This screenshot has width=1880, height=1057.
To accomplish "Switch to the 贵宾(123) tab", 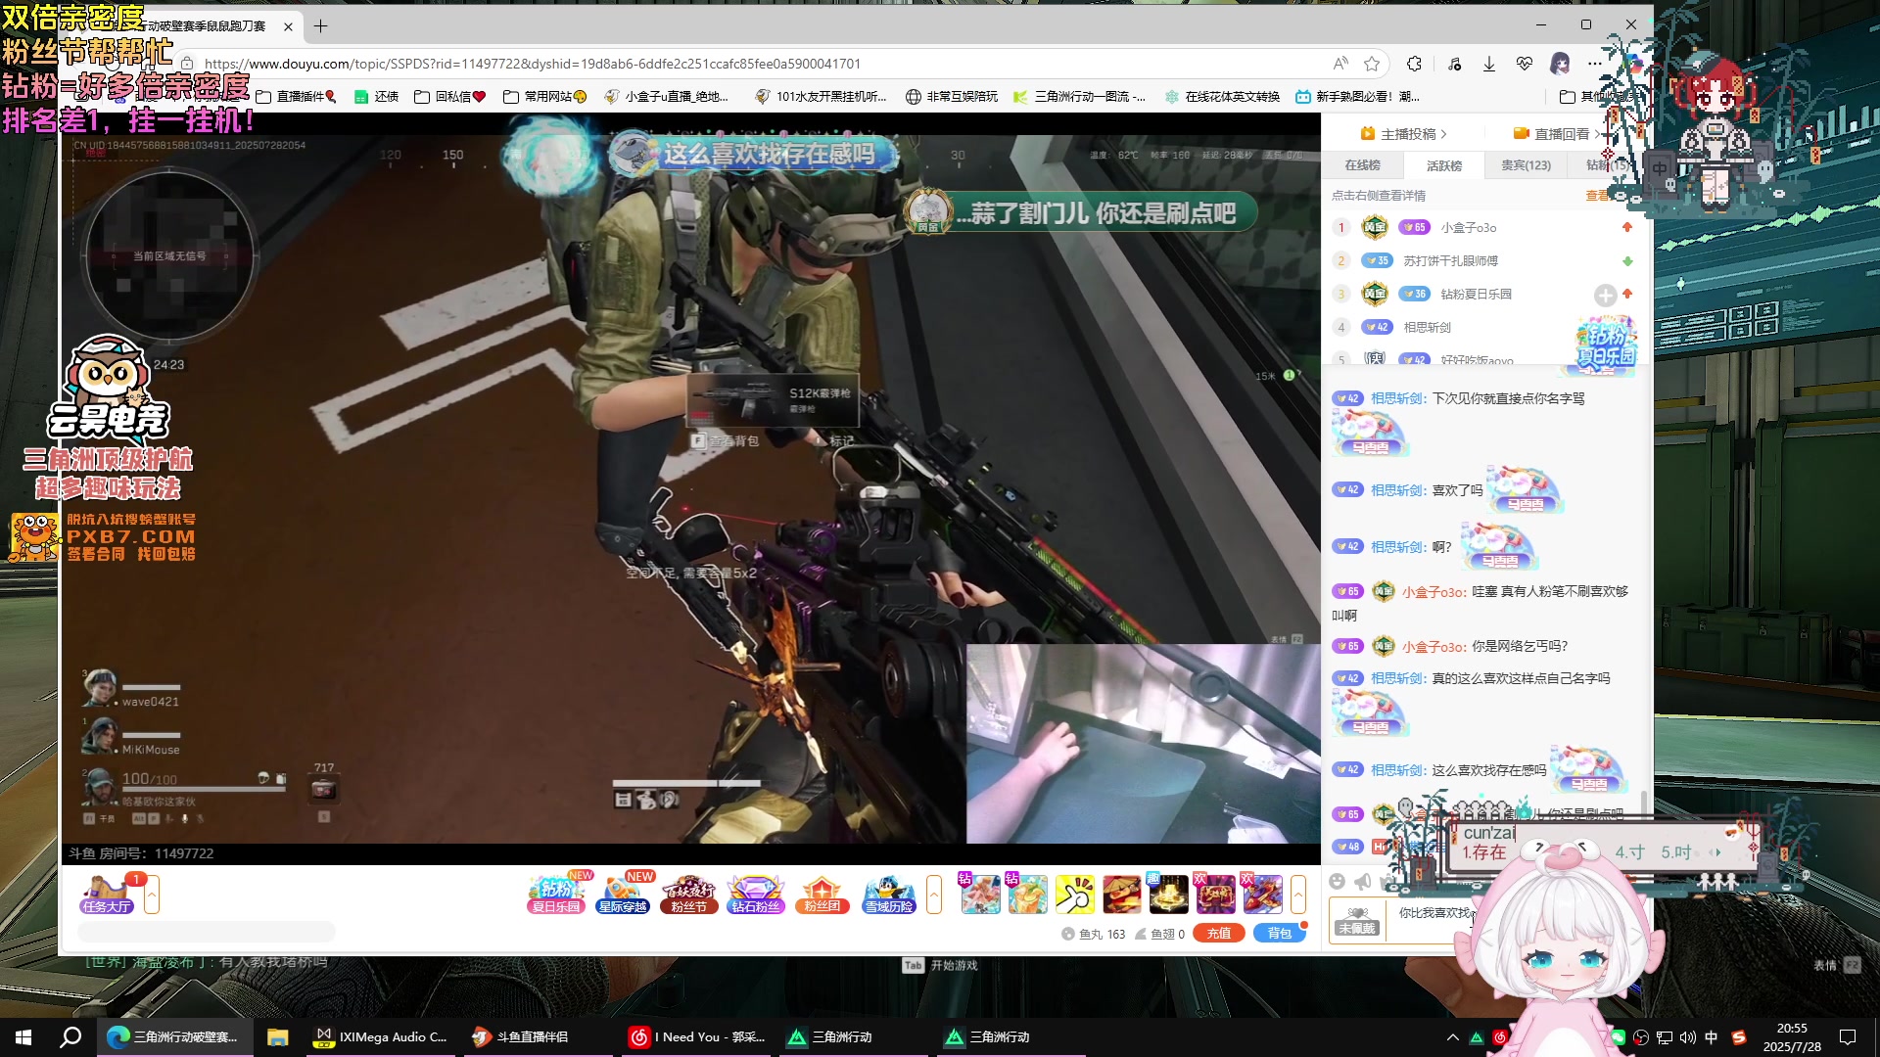I will (1526, 165).
